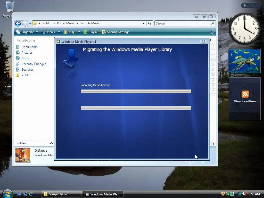The width and height of the screenshot is (264, 198).
Task: Click the network connection tray icon
Action: click(239, 194)
